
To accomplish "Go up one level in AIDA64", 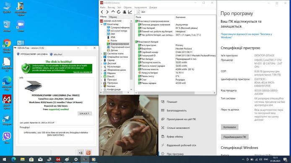I will 113,12.
